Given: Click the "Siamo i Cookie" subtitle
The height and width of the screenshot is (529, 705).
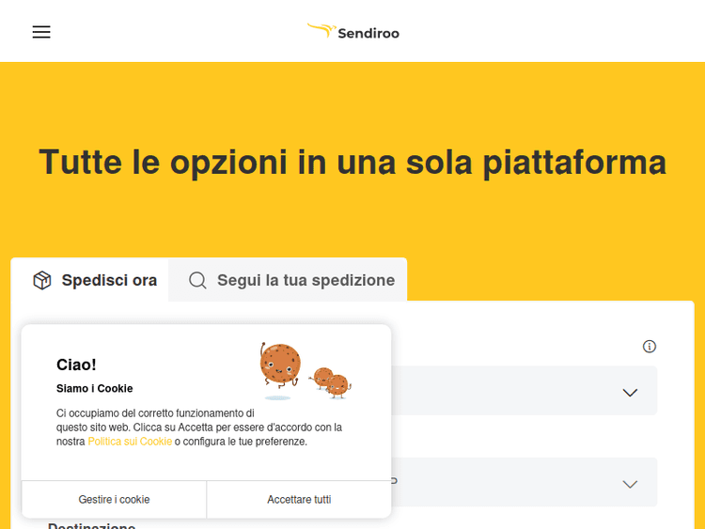Looking at the screenshot, I should (94, 389).
